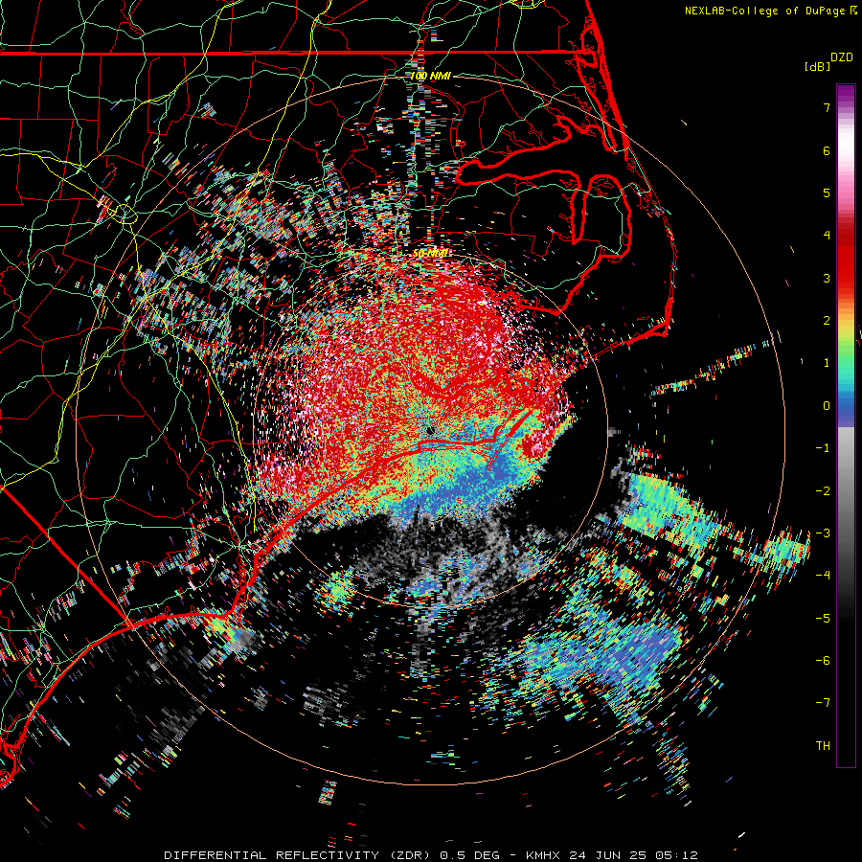Click the -3 value on the color scale

823,533
